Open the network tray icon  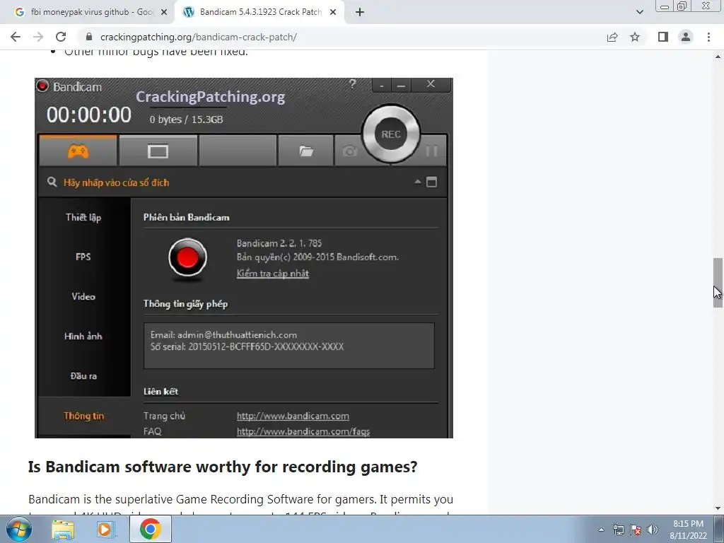pos(618,530)
